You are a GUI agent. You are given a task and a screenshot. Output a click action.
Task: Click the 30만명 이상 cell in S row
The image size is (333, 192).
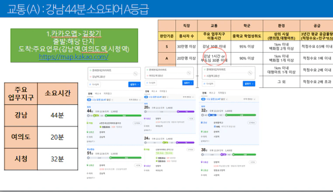[x=186, y=47]
